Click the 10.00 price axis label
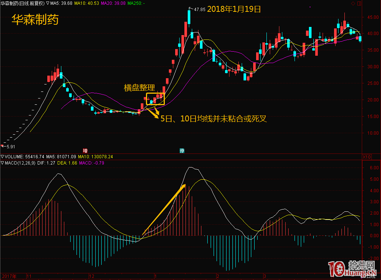Screen dimensions: 381x280 pyautogui.click(x=373, y=133)
